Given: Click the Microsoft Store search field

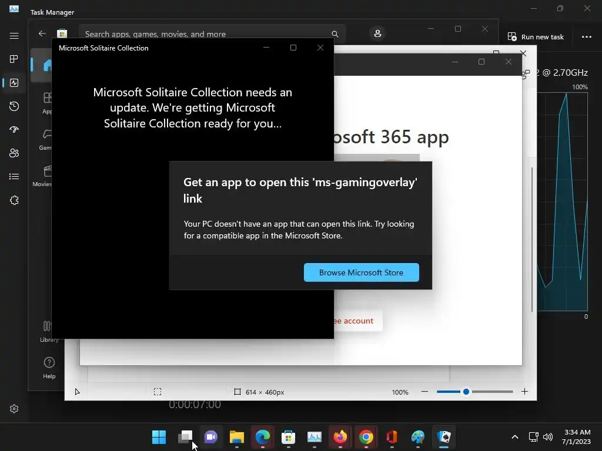Looking at the screenshot, I should coord(212,33).
